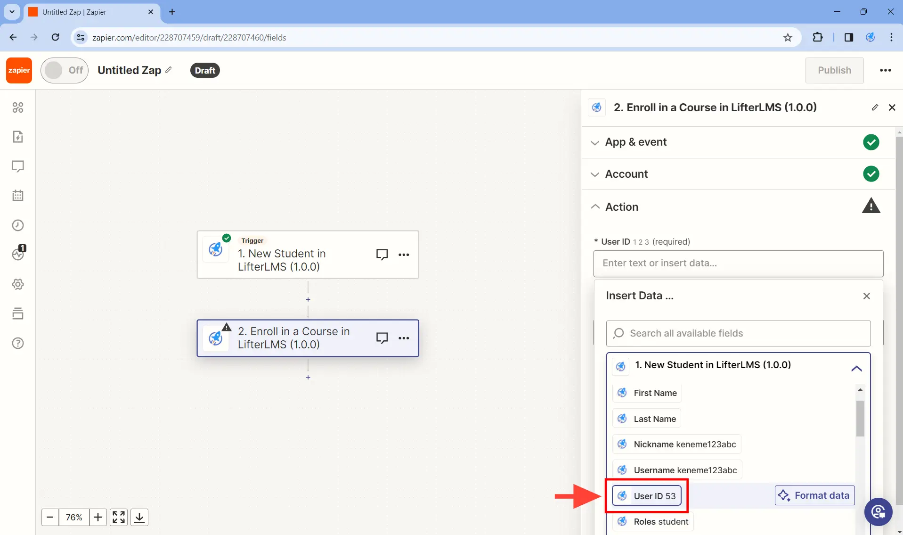903x535 pixels.
Task: Open the Zap more options menu in header
Action: 886,70
